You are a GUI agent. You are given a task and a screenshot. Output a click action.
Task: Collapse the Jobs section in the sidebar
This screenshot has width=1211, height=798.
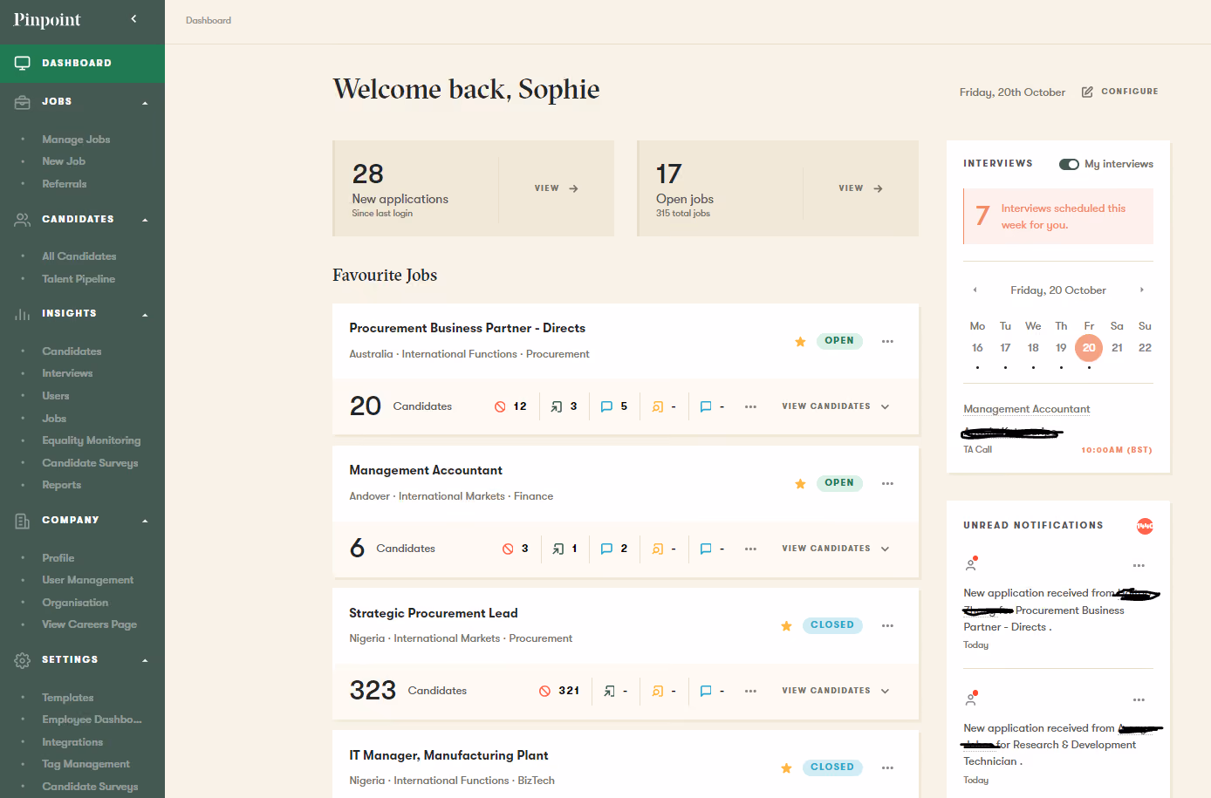145,102
